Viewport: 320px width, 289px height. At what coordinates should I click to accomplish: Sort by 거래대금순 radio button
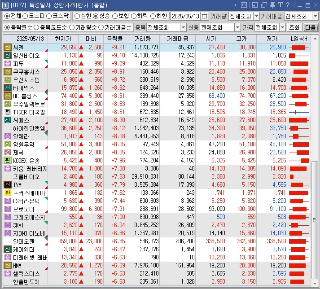pyautogui.click(x=101, y=27)
